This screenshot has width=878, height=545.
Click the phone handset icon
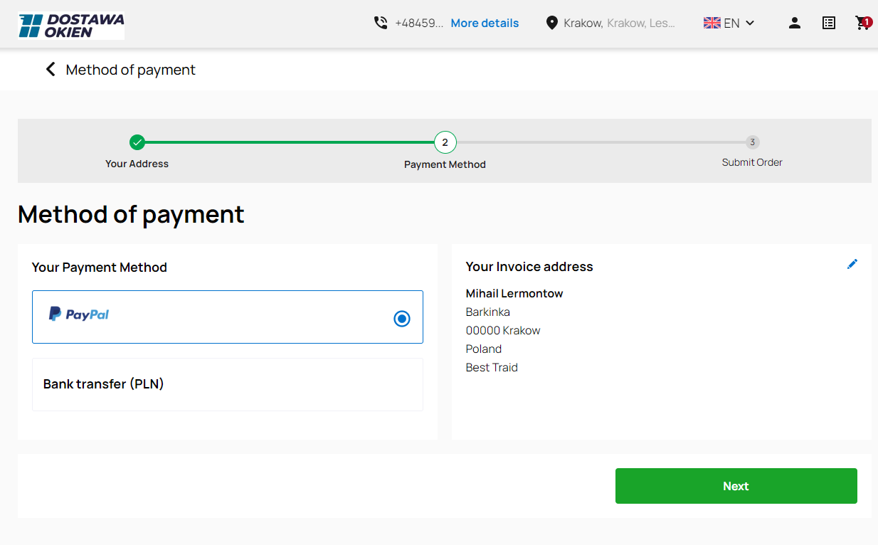point(381,23)
